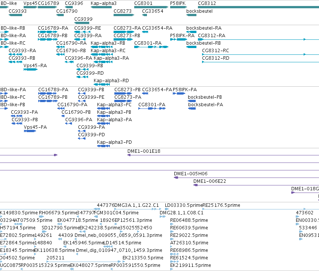
Task: Select the CG16789 gene label
Action: 48,3
